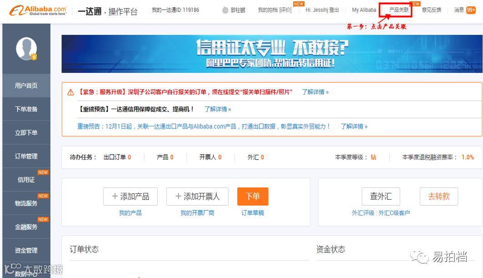The width and height of the screenshot is (483, 278).
Task: Click the 查外汇 button
Action: click(x=381, y=196)
